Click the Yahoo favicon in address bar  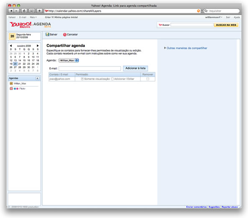[x=46, y=11]
